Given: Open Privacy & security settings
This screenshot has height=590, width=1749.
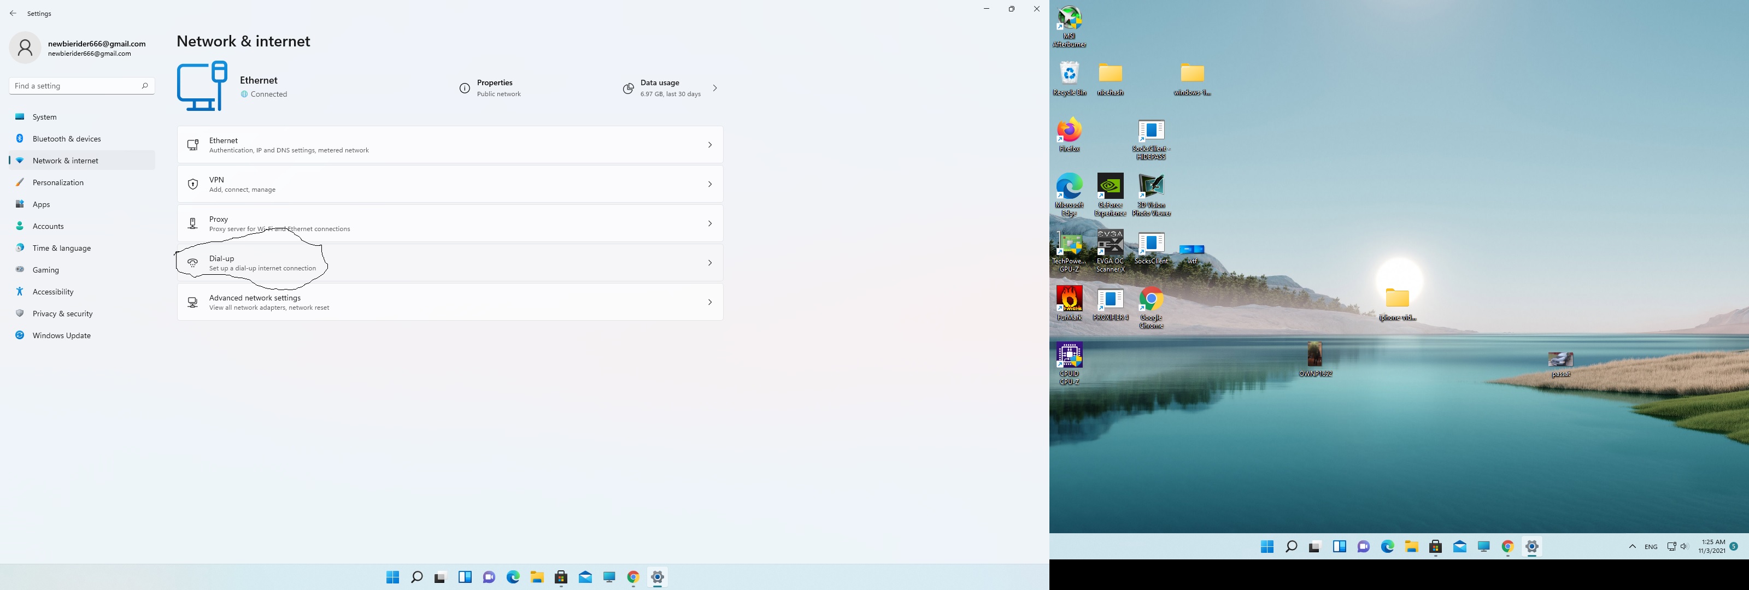Looking at the screenshot, I should pyautogui.click(x=62, y=314).
